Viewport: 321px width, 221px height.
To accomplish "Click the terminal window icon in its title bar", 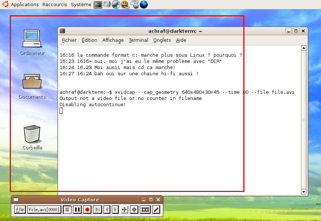I will [62, 31].
